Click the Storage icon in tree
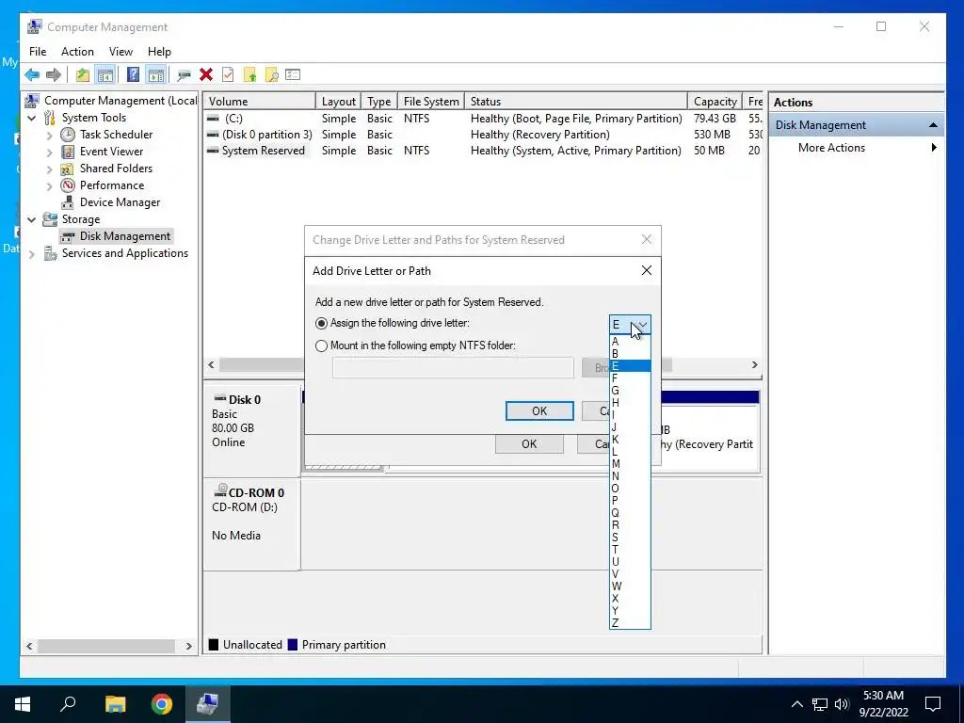The height and width of the screenshot is (723, 964). pyautogui.click(x=50, y=219)
